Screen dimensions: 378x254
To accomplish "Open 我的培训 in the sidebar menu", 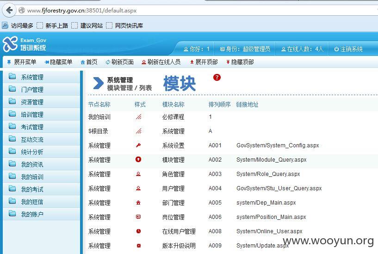I will [x=41, y=177].
